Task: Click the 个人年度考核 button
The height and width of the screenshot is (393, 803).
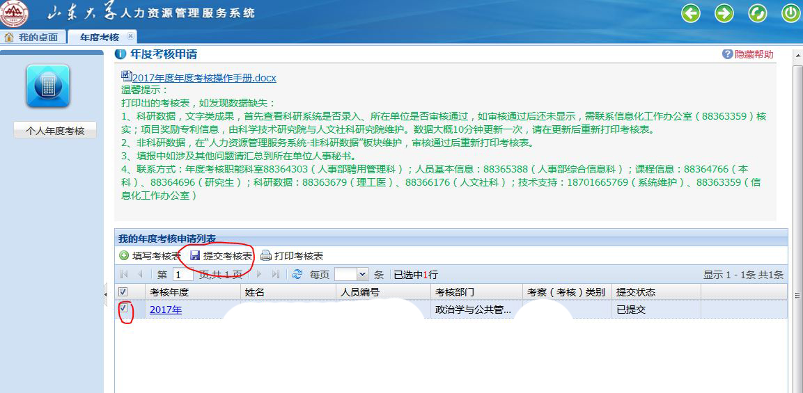Action: [x=55, y=131]
